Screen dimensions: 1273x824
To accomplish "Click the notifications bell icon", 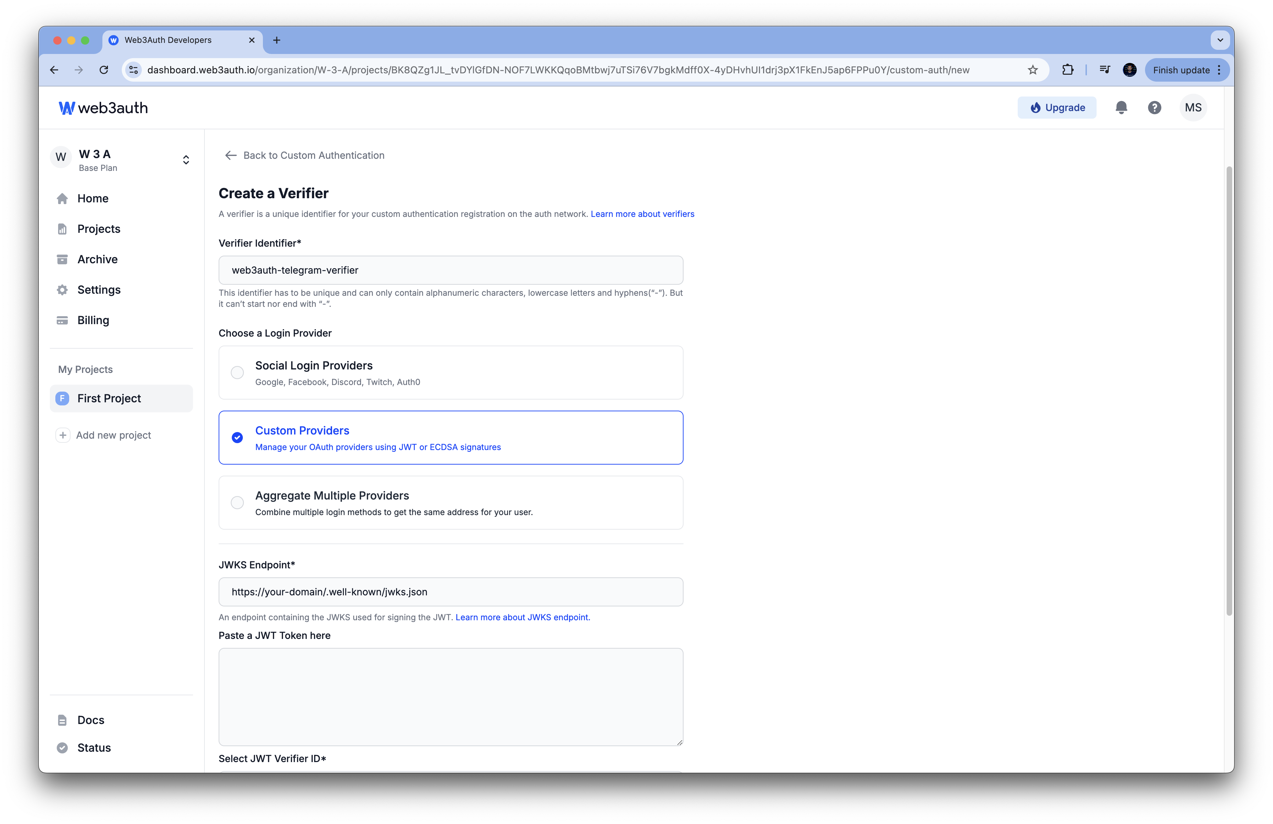I will tap(1121, 107).
